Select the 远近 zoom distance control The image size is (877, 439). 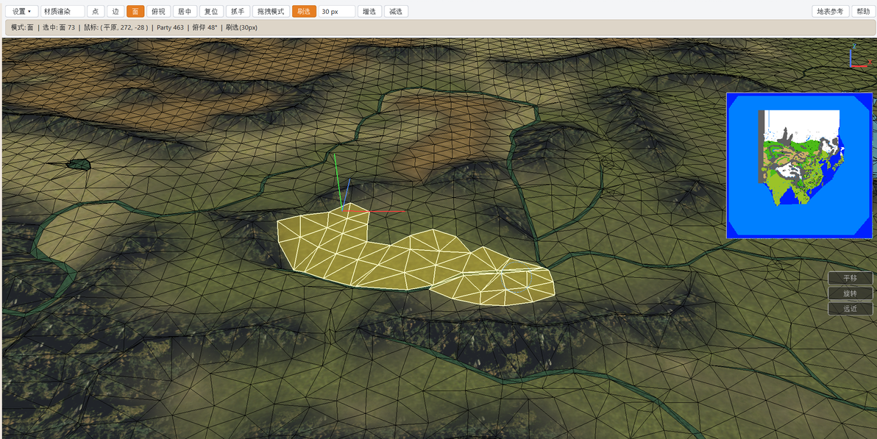point(851,308)
